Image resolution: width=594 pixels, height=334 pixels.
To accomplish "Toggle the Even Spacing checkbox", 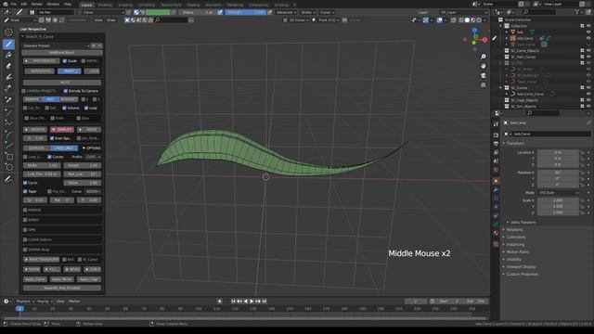I will (52, 138).
